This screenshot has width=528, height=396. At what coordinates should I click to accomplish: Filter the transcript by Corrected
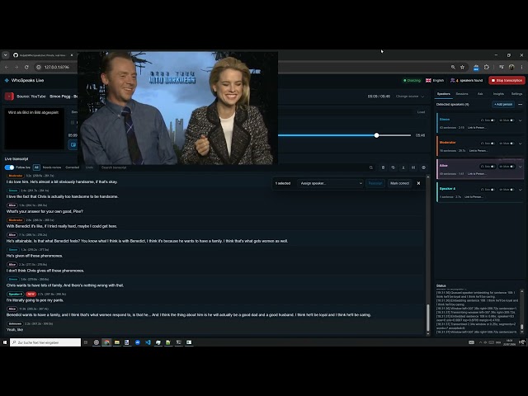[72, 167]
